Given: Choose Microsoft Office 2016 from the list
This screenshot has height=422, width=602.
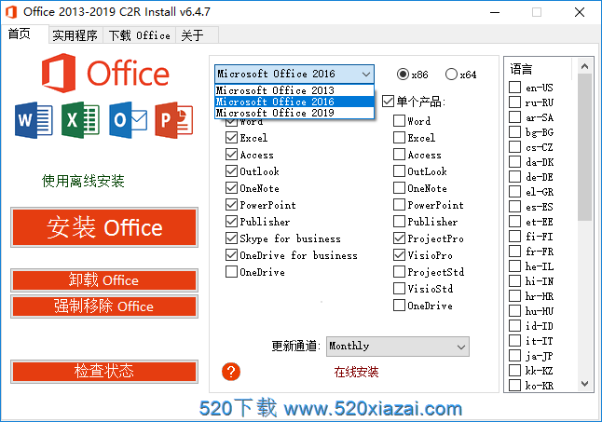Looking at the screenshot, I should [294, 102].
